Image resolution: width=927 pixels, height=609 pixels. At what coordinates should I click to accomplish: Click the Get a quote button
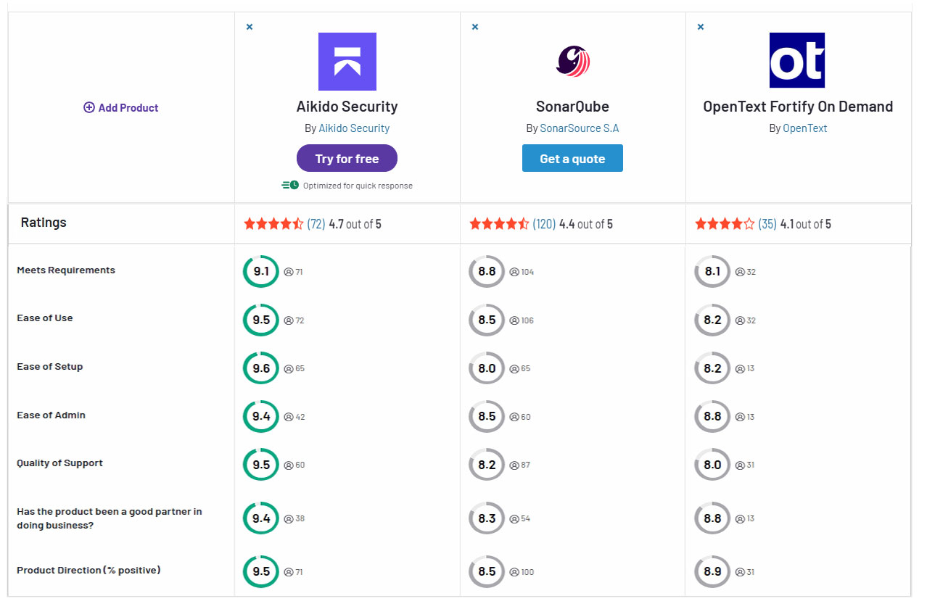pyautogui.click(x=572, y=159)
